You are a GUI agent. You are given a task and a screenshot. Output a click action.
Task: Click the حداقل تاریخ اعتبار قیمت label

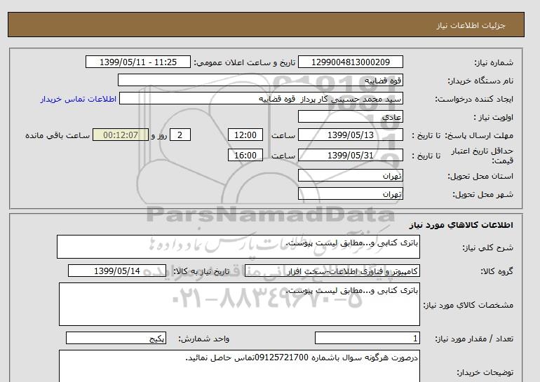tap(482, 156)
